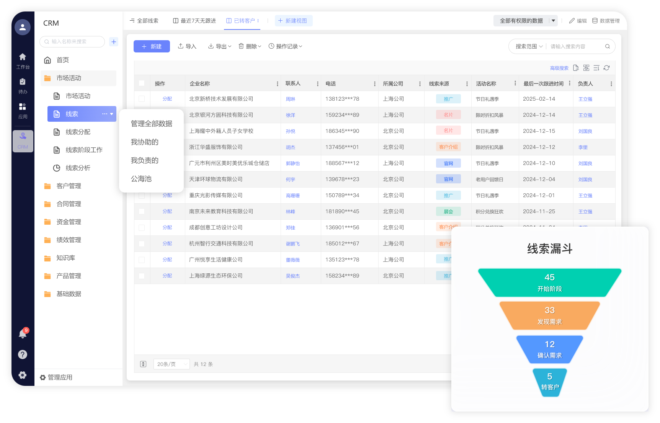The height and width of the screenshot is (423, 660).
Task: Open settings gear in left rail
Action: (x=23, y=375)
